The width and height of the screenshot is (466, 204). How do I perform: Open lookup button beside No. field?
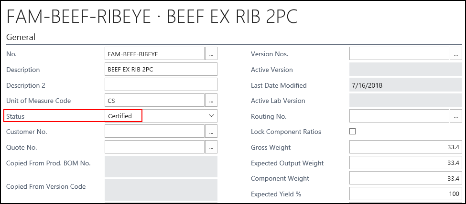click(211, 54)
